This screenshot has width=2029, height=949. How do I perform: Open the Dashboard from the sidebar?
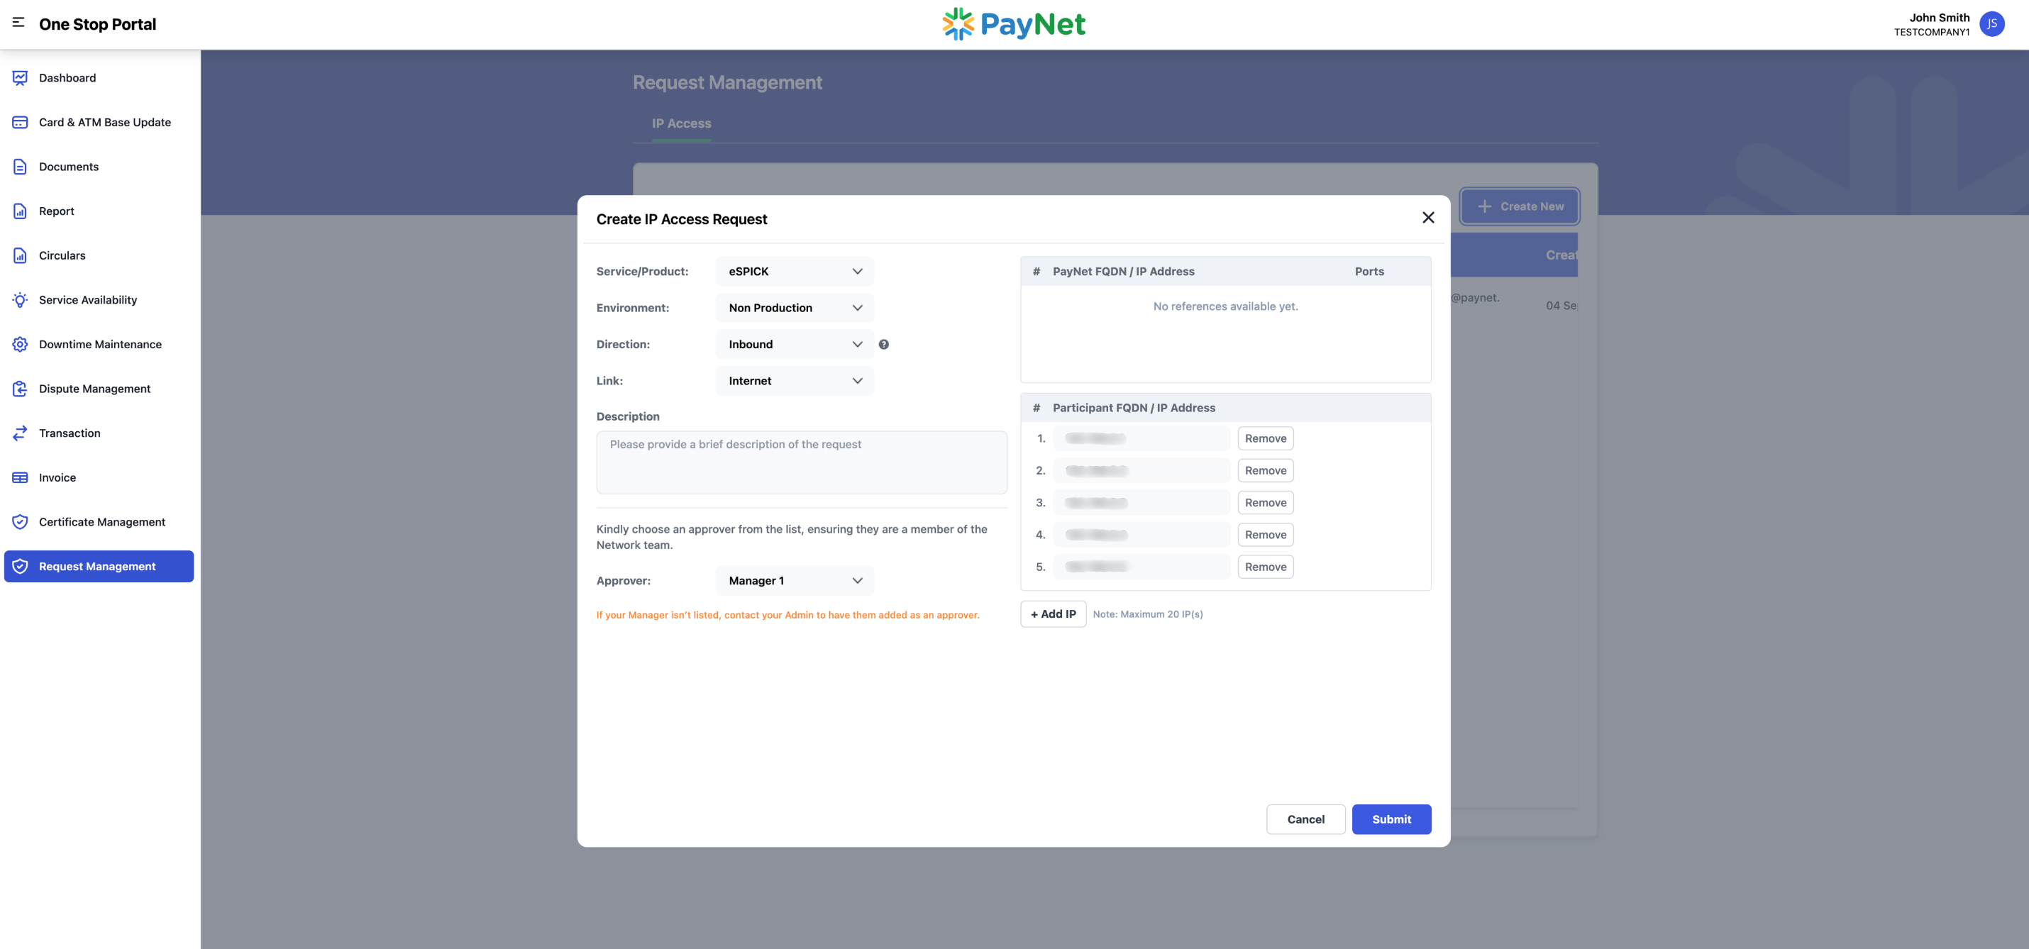pos(20,77)
